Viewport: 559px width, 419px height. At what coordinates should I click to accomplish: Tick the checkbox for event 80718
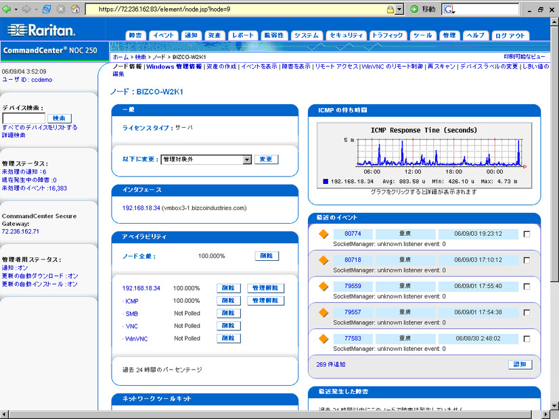click(527, 261)
